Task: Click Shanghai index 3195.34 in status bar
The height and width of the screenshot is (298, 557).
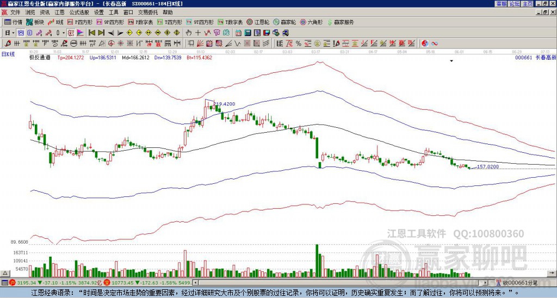Action: [27, 283]
